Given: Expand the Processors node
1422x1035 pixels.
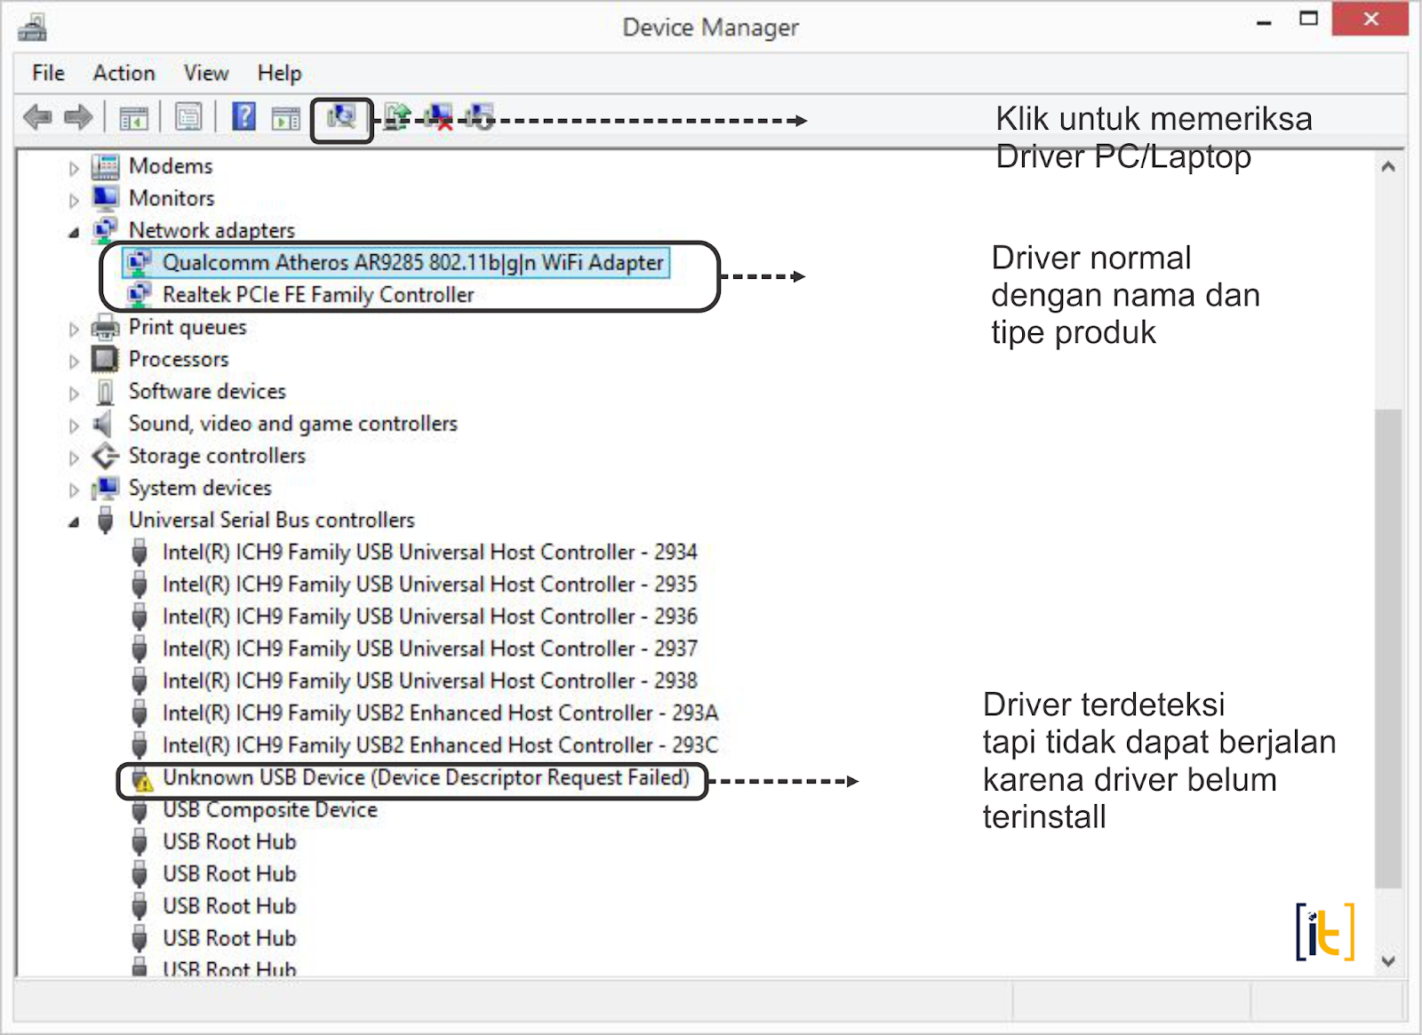Looking at the screenshot, I should [74, 361].
